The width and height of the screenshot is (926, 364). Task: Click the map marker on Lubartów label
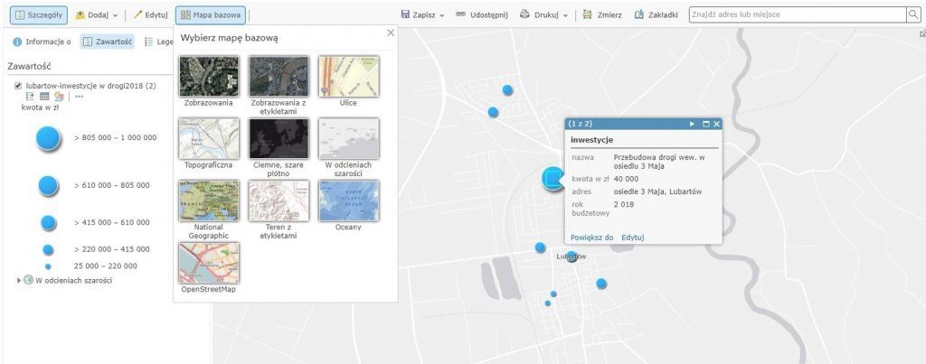572,257
